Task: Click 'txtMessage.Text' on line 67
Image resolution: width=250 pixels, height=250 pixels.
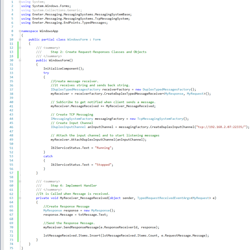Action: (92, 215)
